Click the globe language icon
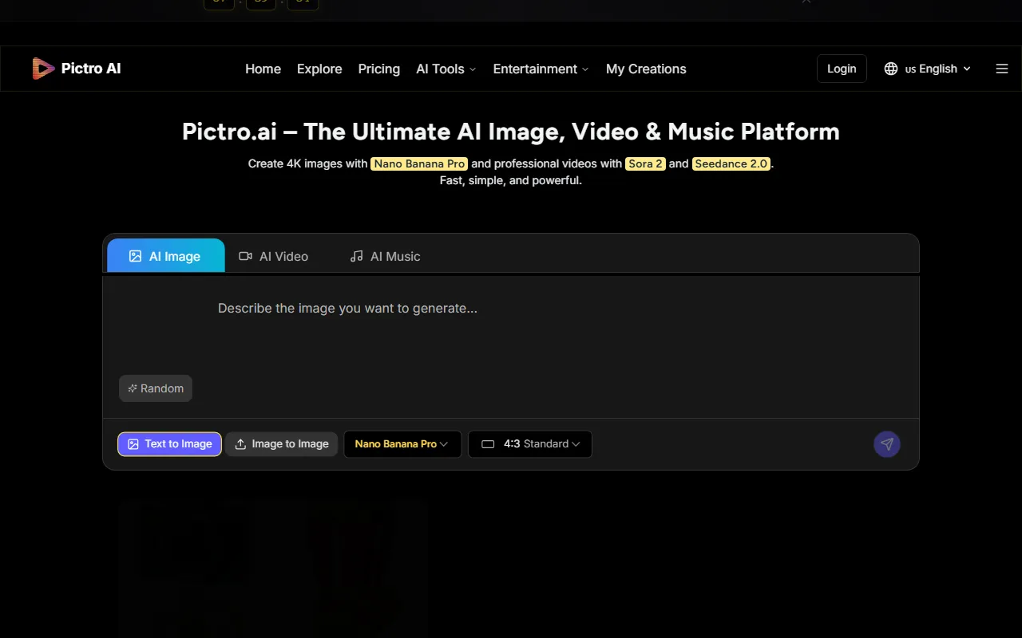The image size is (1022, 638). [x=891, y=69]
